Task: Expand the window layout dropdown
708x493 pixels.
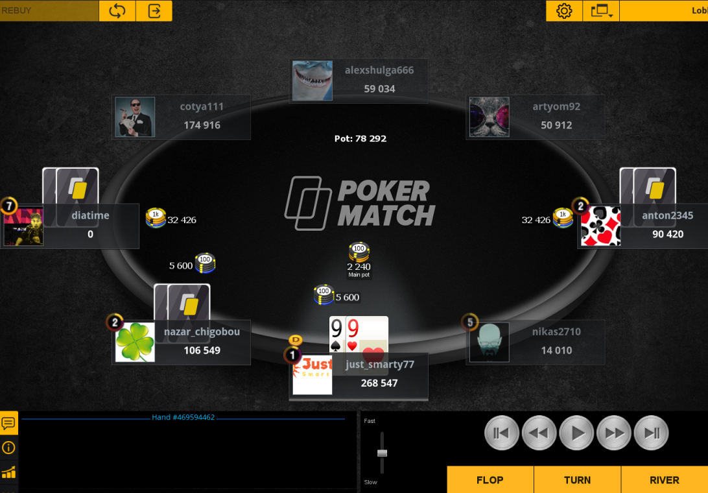Action: [x=601, y=10]
